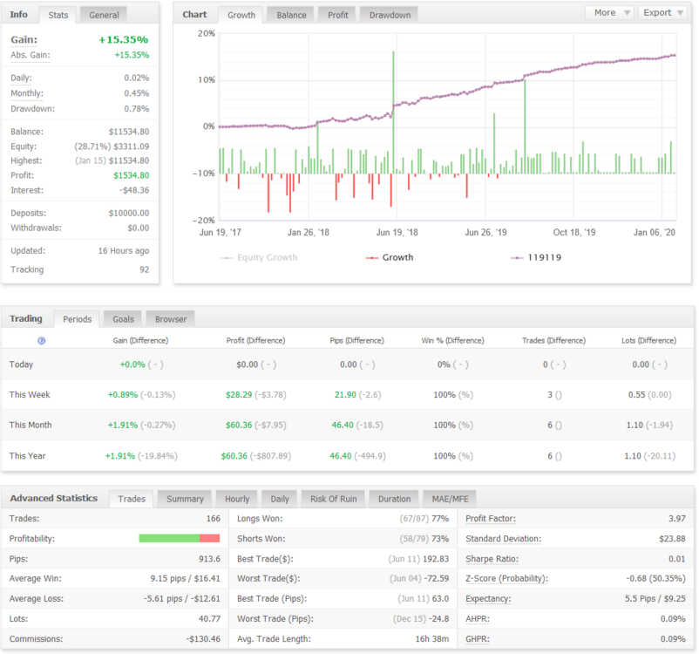Click Updated 16 Hours ago text
The image size is (699, 654).
click(124, 251)
